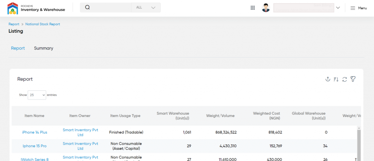Select the Report tab
This screenshot has height=161, width=374.
[x=18, y=48]
